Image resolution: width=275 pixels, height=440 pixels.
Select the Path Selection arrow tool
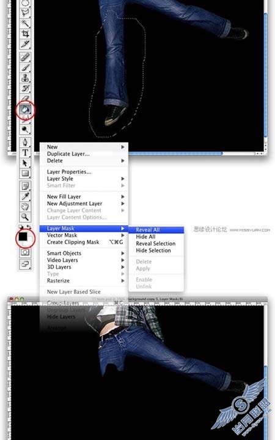pos(25,163)
